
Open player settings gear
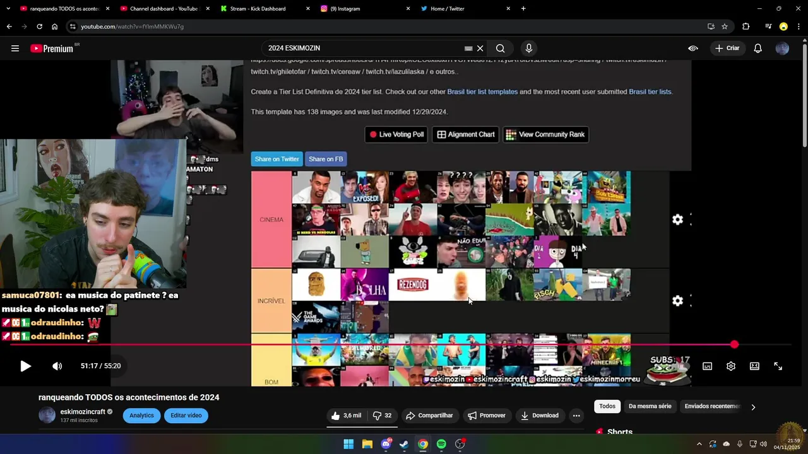pos(731,366)
